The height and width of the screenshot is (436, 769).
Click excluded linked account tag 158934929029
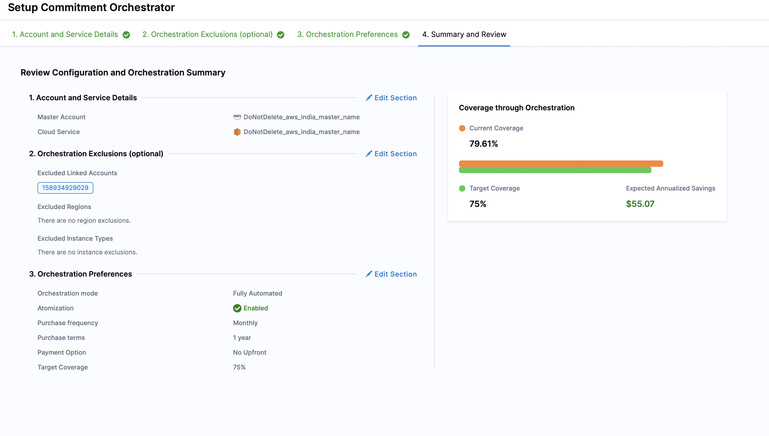point(65,188)
